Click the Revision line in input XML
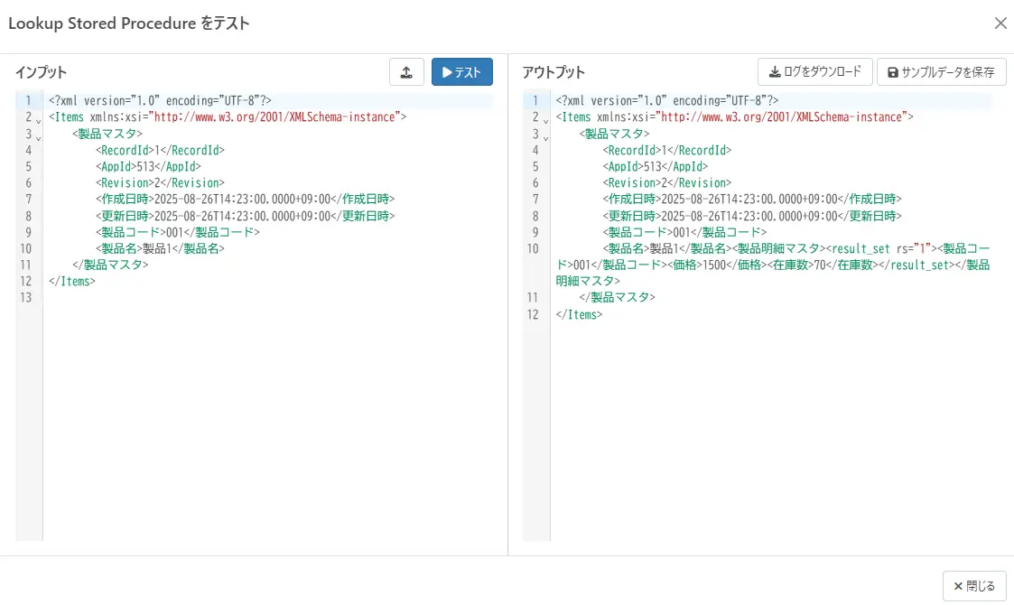The width and height of the screenshot is (1014, 605). (158, 183)
